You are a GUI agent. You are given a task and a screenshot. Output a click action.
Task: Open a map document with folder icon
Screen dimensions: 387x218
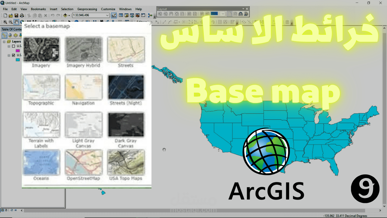pyautogui.click(x=11, y=15)
